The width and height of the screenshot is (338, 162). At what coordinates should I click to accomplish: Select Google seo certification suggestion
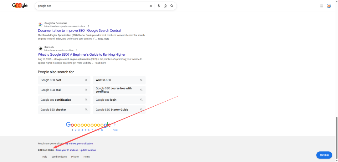tap(64, 100)
